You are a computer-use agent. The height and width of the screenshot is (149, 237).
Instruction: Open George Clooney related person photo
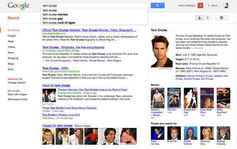click(x=224, y=133)
